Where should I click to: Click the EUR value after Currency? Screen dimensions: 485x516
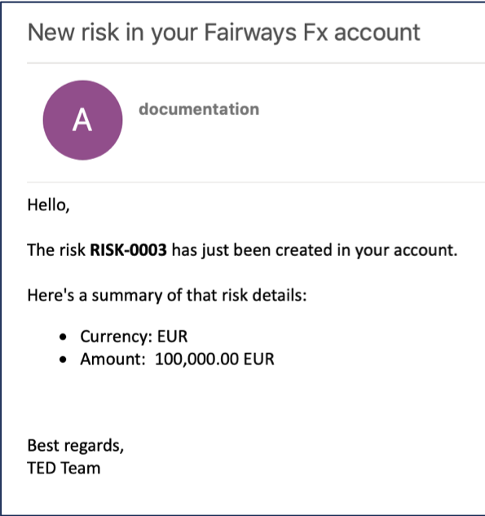173,337
